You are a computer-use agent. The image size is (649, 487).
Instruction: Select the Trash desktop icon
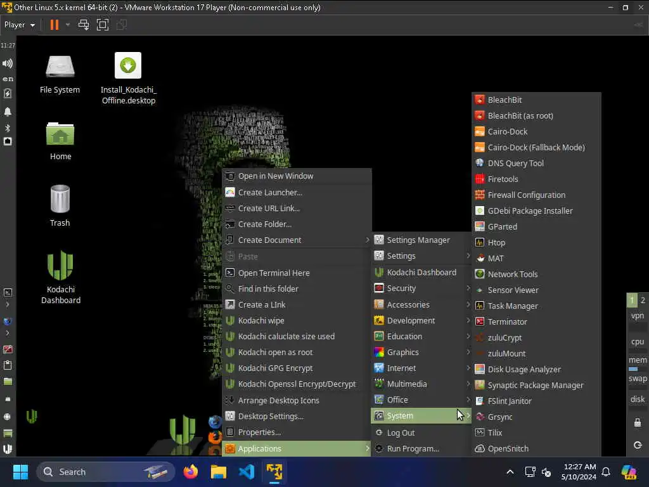(x=60, y=206)
